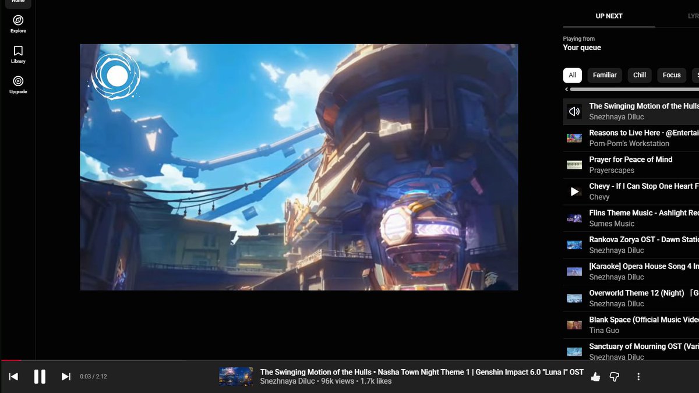Click the Upgrade icon in sidebar
Image resolution: width=699 pixels, height=393 pixels.
(18, 81)
